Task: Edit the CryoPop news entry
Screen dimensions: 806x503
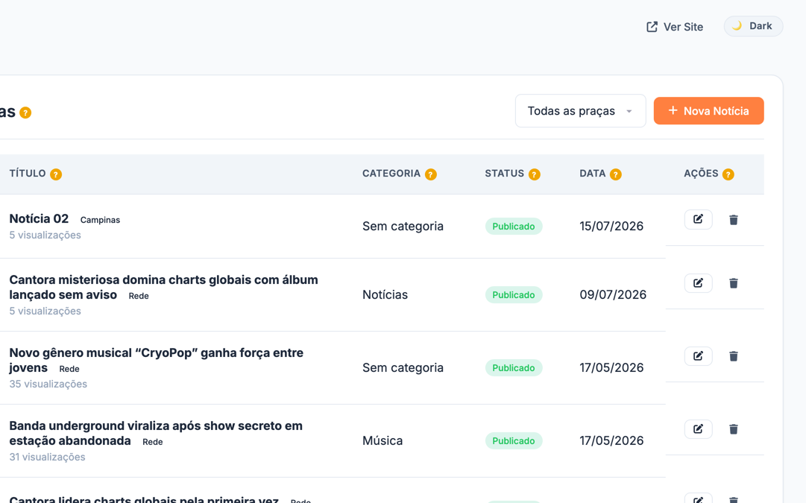Action: click(698, 356)
